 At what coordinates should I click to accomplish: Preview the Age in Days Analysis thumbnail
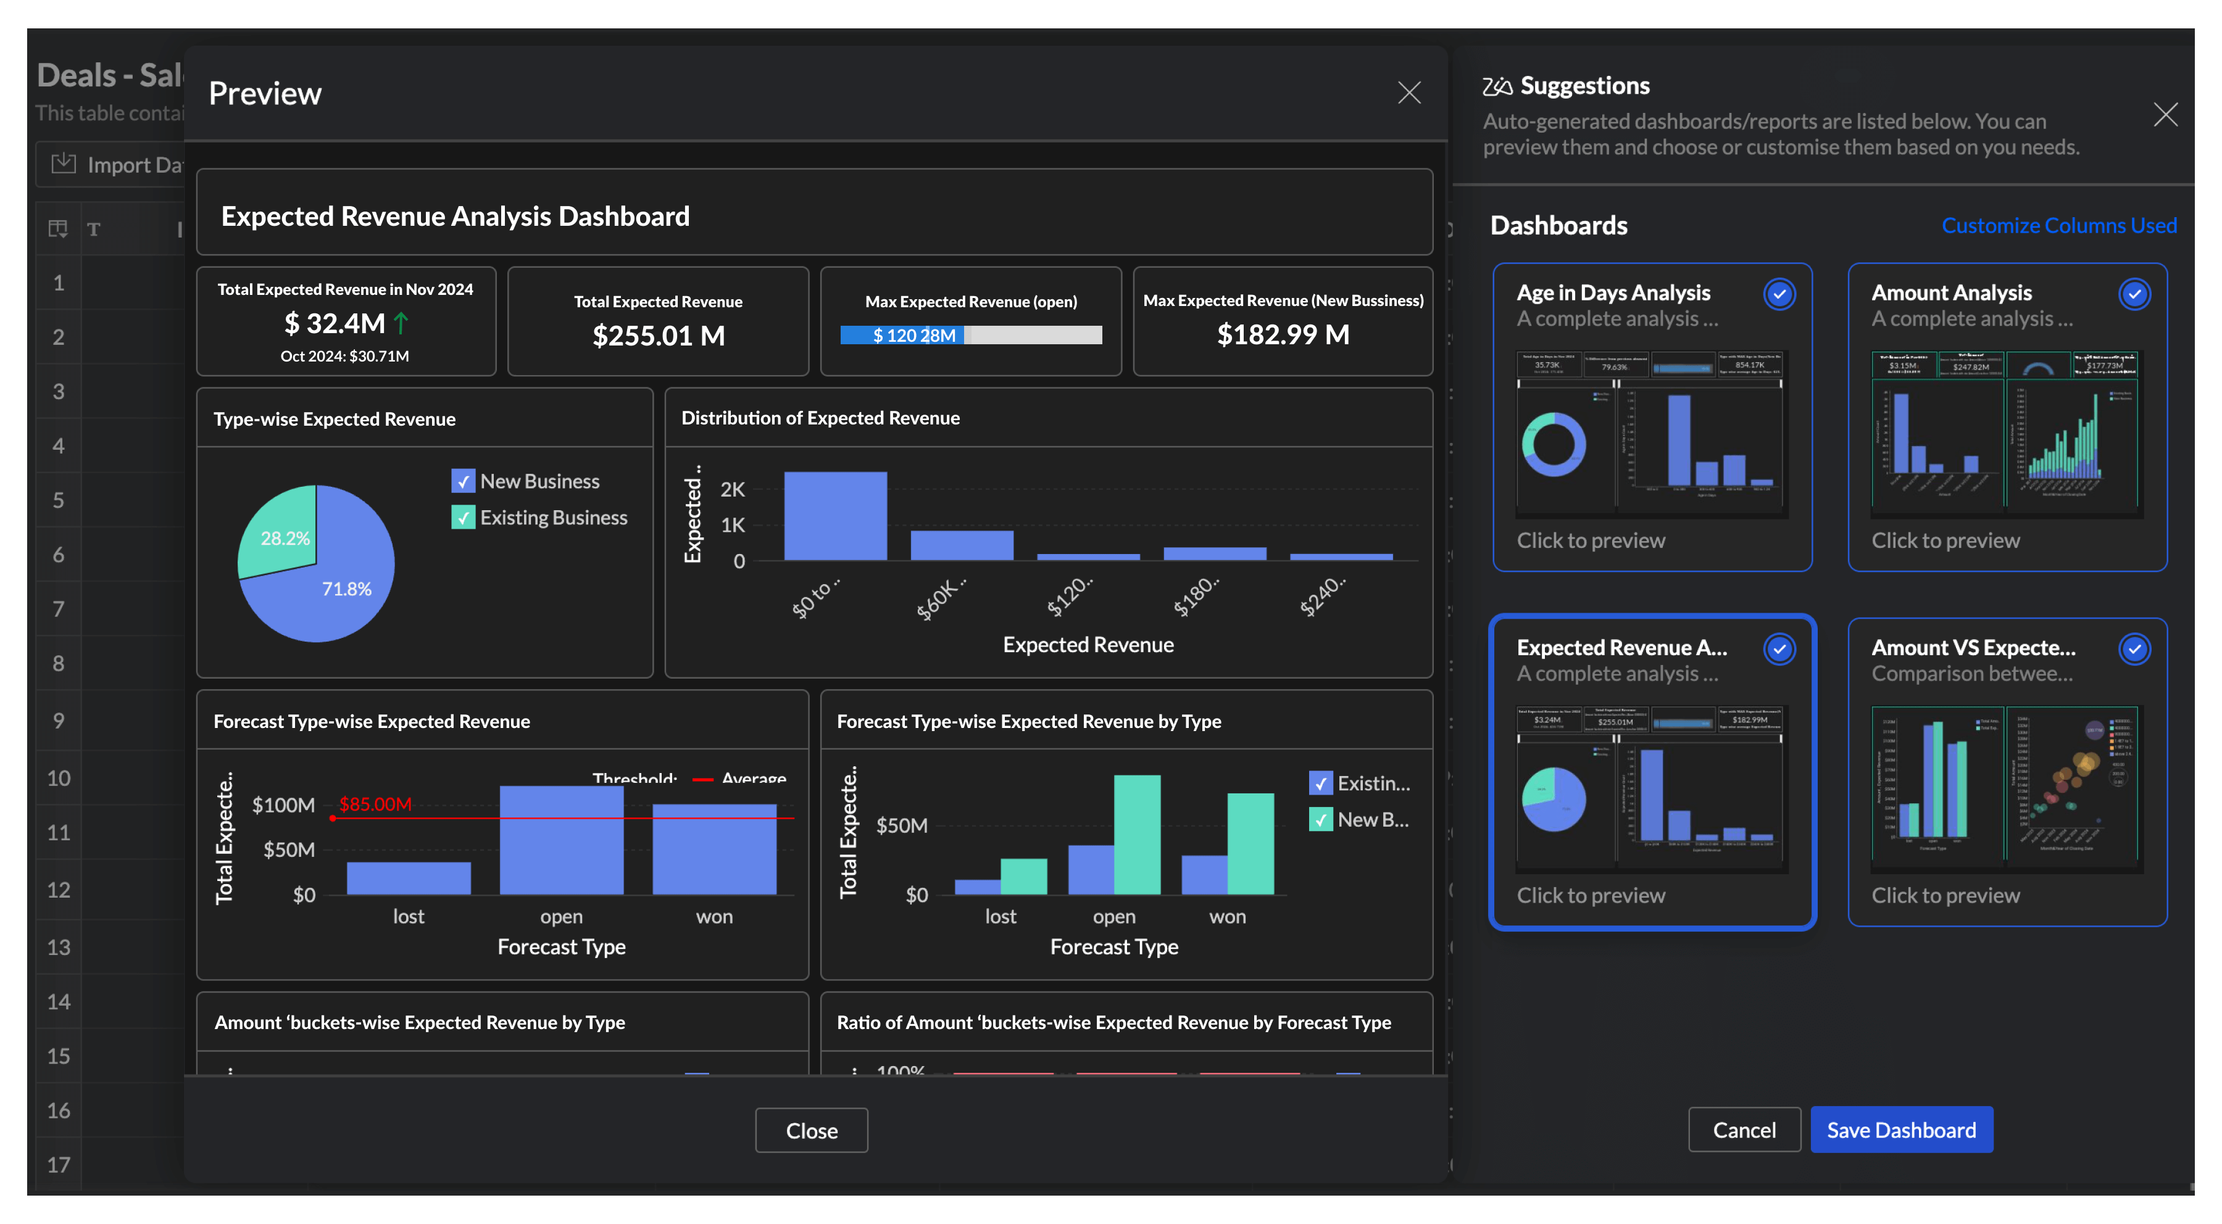(x=1651, y=434)
